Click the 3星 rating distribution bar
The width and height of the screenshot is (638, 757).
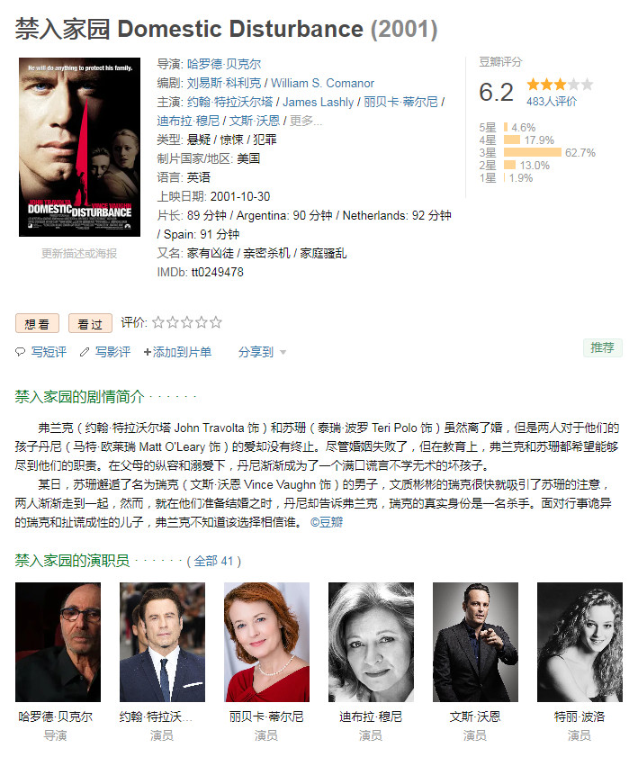[x=533, y=152]
